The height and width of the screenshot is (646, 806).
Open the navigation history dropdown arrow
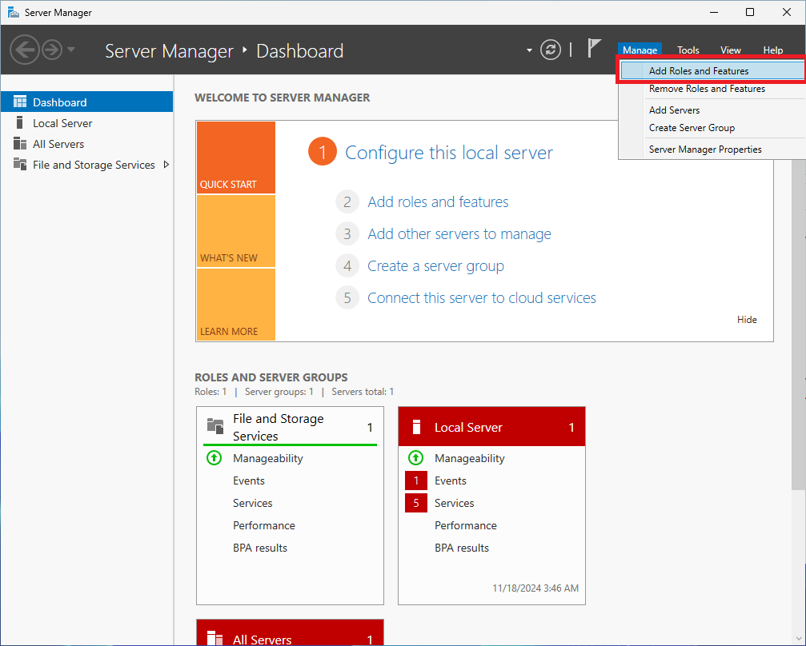pyautogui.click(x=71, y=50)
